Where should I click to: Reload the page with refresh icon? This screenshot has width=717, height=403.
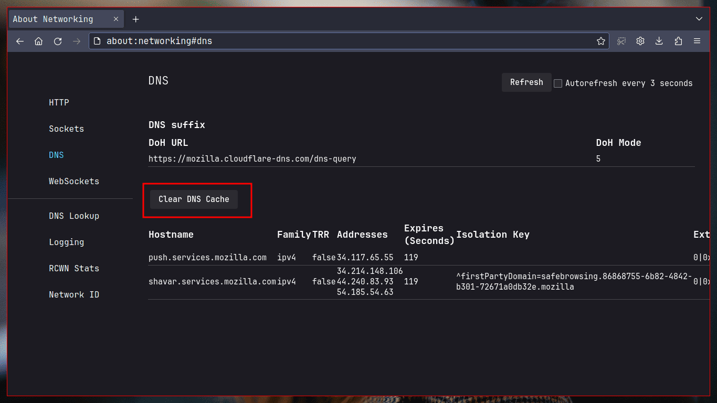[x=58, y=40]
